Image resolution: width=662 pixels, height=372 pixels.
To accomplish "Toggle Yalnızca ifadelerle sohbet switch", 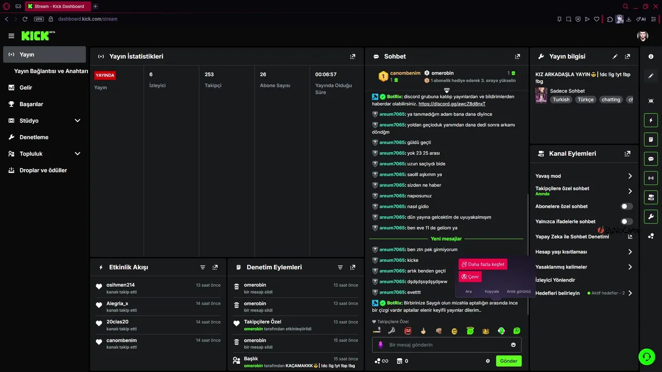I will 627,222.
